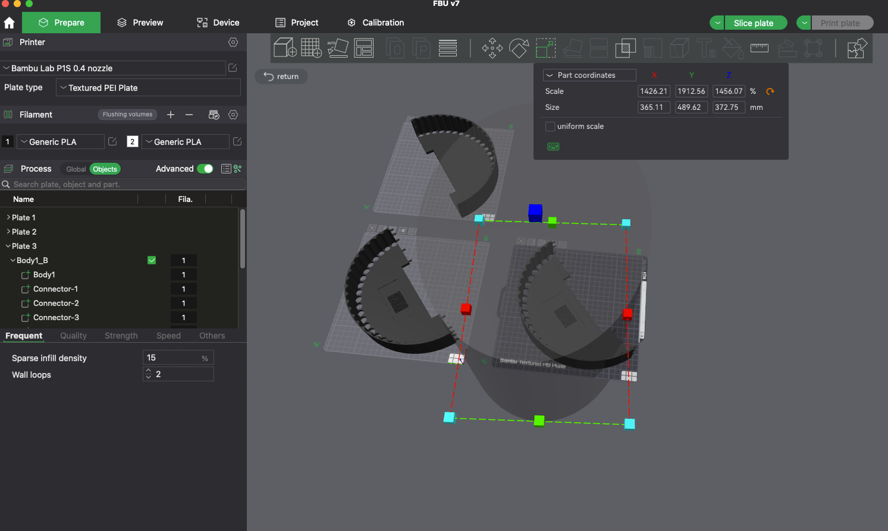This screenshot has height=531, width=888.
Task: Toggle the Advanced mode switch
Action: (205, 169)
